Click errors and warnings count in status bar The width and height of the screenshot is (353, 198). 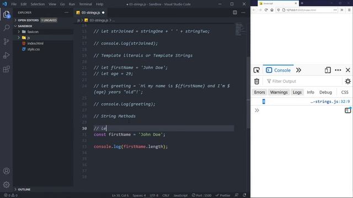10,195
